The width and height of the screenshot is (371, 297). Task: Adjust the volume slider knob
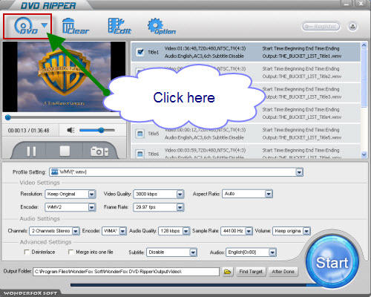coord(101,130)
